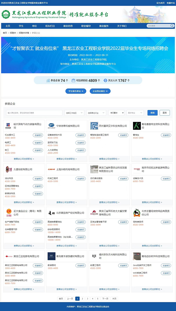Open the 选择单位行业 dropdown
176x311 pixels.
97,113
